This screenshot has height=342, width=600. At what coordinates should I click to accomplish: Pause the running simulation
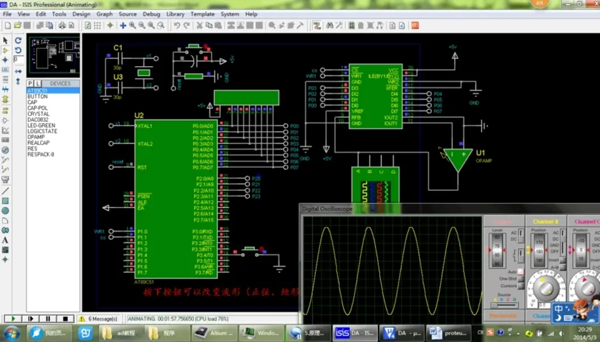point(48,319)
